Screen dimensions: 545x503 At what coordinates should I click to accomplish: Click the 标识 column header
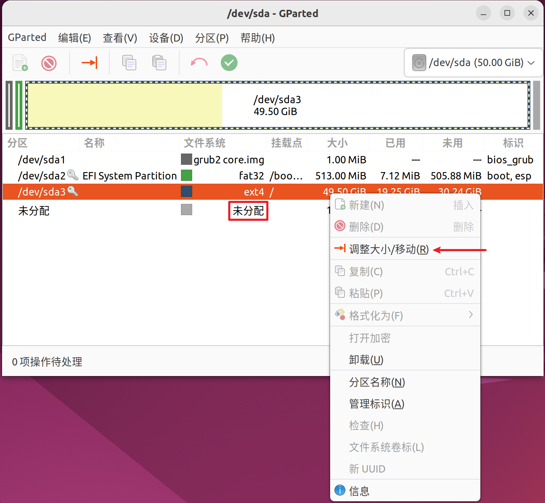point(513,143)
